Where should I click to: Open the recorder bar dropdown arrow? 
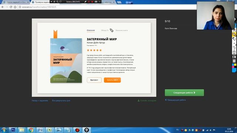[x=51, y=1]
